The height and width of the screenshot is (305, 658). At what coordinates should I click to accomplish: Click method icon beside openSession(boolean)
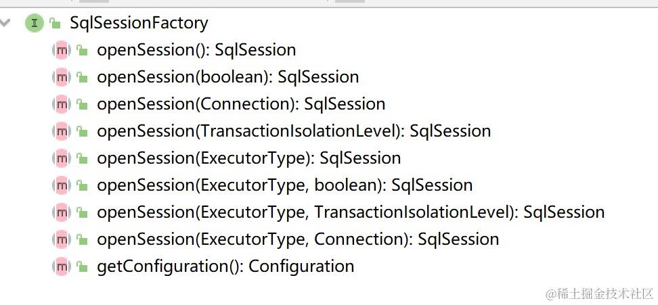pyautogui.click(x=62, y=77)
